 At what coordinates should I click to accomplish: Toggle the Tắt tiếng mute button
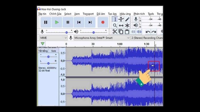(x=43, y=51)
